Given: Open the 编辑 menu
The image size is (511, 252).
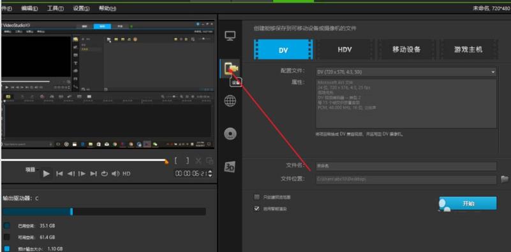Looking at the screenshot, I should [29, 8].
